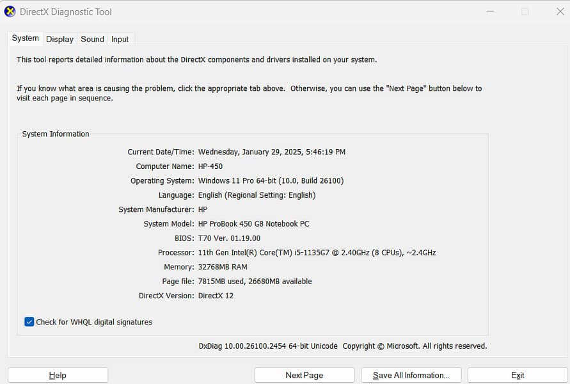
Task: Minimize the DirectX Diagnostic Tool window
Action: tap(489, 12)
